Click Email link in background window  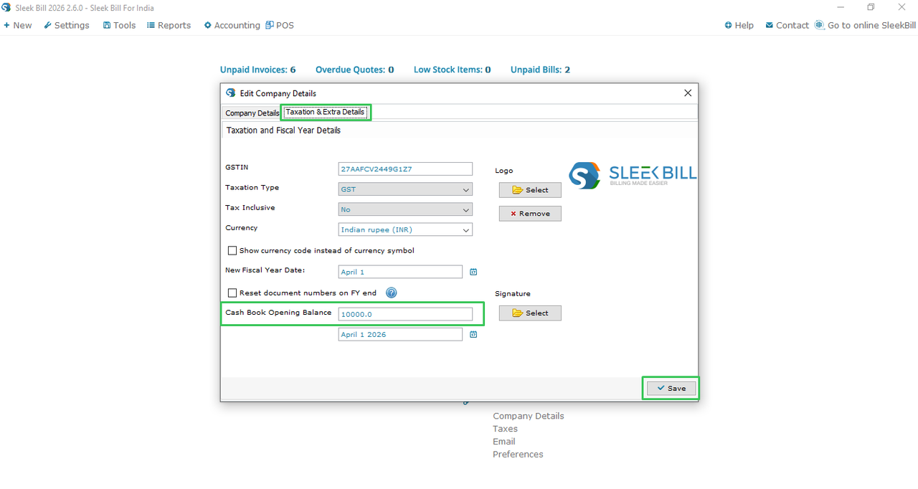tap(504, 442)
